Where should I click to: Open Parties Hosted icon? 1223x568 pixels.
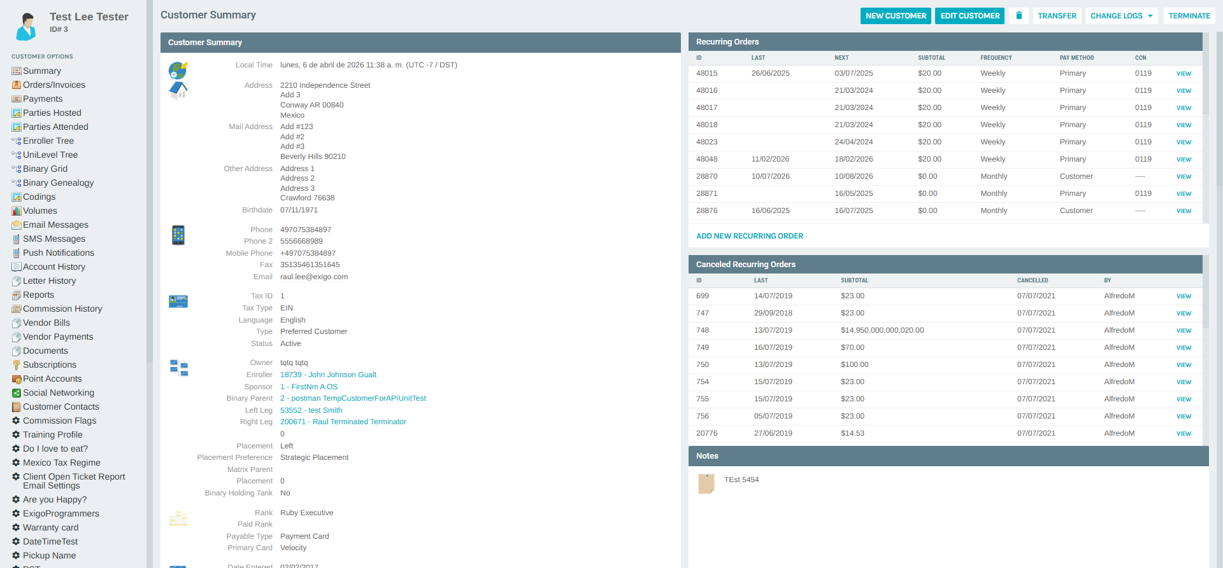(x=17, y=113)
